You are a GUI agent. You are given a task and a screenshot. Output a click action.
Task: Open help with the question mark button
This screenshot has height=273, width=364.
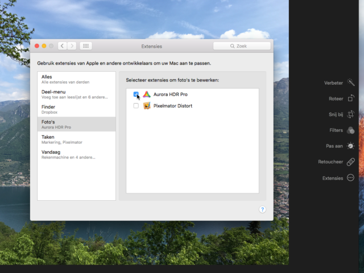click(x=262, y=209)
